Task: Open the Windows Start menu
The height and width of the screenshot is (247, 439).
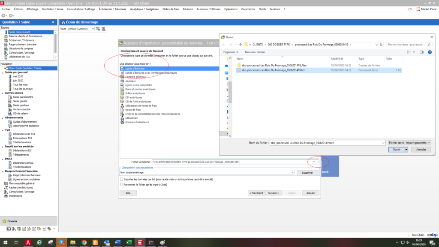Action: (5, 243)
